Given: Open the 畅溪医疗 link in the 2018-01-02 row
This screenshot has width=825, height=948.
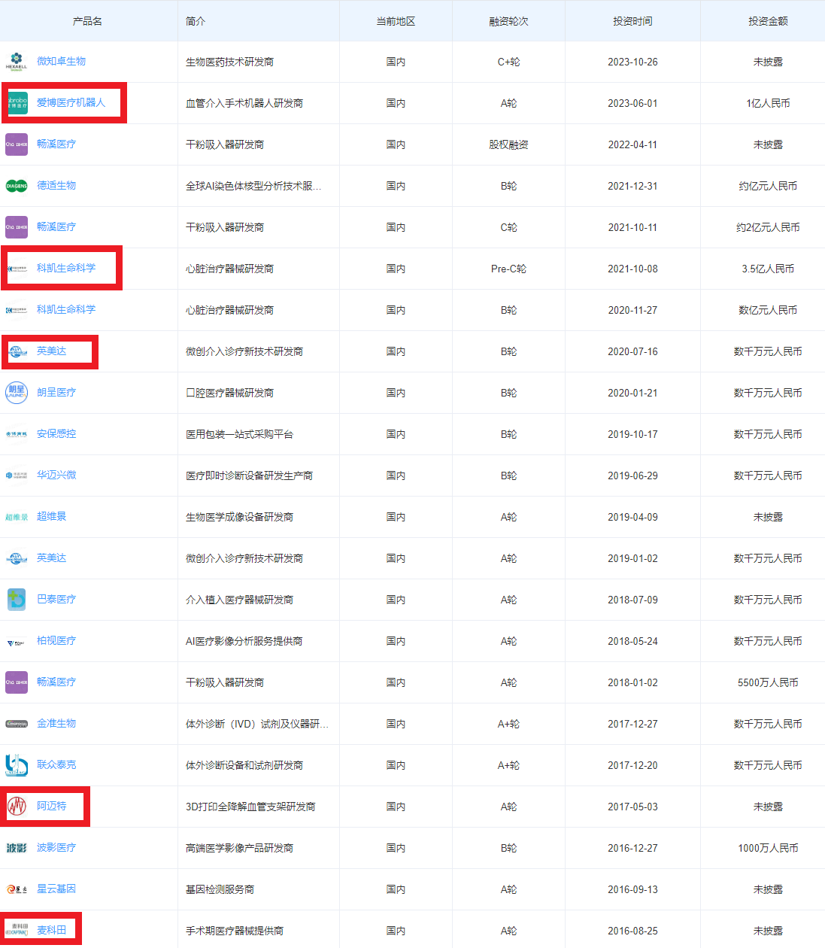Looking at the screenshot, I should (x=56, y=682).
